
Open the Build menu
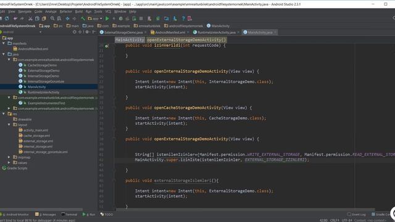click(79, 12)
